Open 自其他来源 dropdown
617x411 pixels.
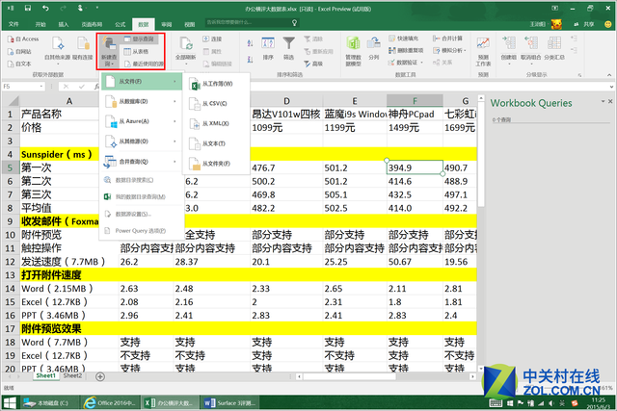[58, 49]
